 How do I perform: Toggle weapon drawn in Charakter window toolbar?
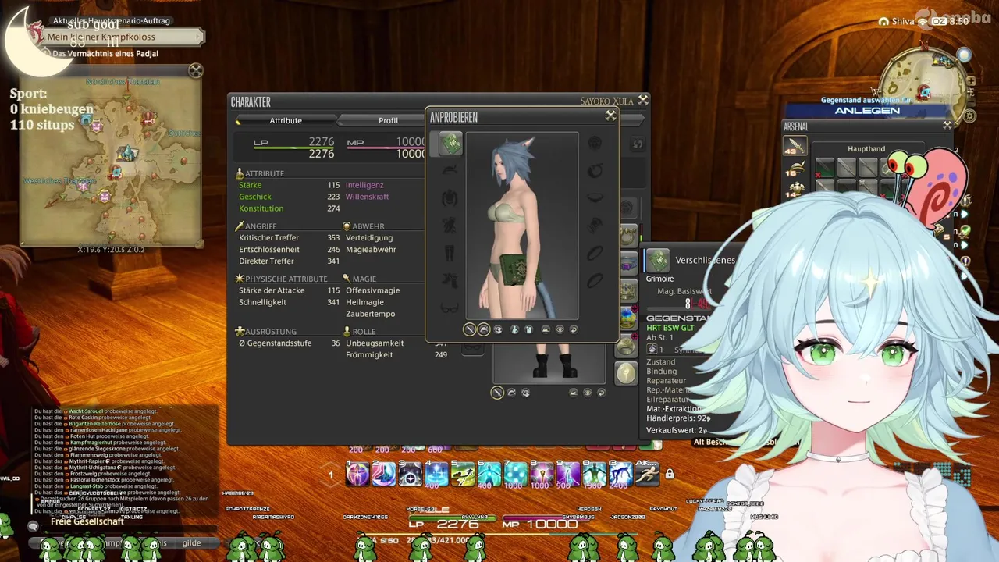coord(497,393)
